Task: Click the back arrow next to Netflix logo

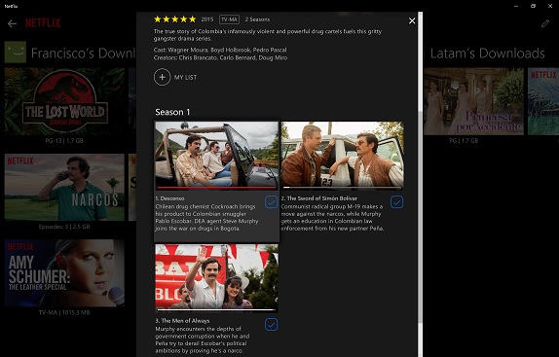Action: (12, 24)
